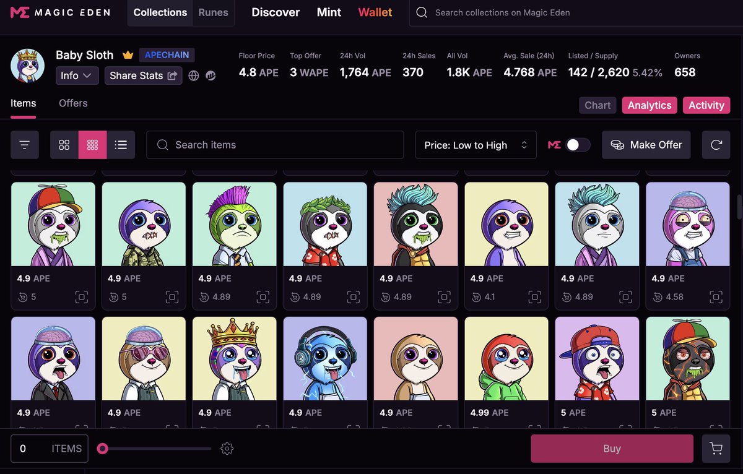The image size is (743, 474).
Task: Open the laurel-wreath sloth in Hawaiian shirt
Action: pyautogui.click(x=325, y=224)
